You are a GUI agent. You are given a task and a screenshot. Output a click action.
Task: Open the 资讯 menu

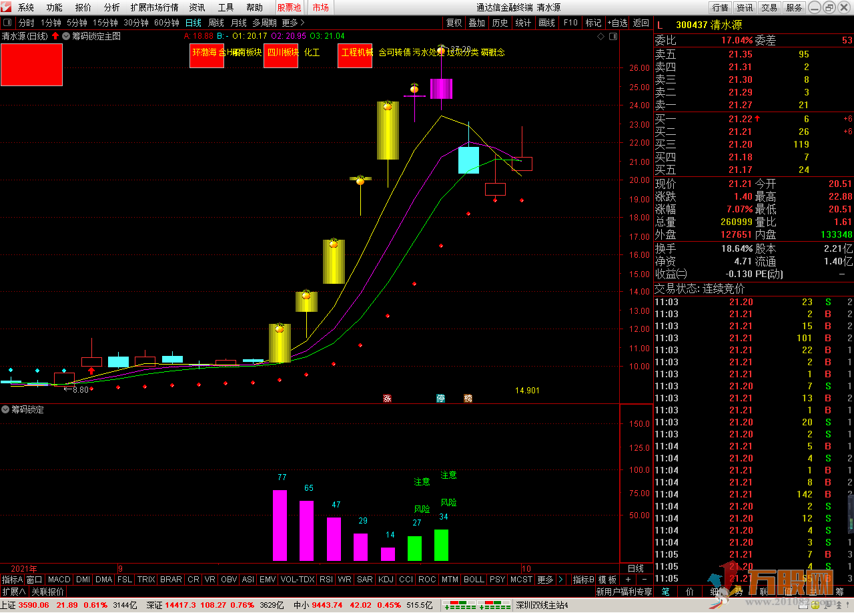(x=197, y=8)
